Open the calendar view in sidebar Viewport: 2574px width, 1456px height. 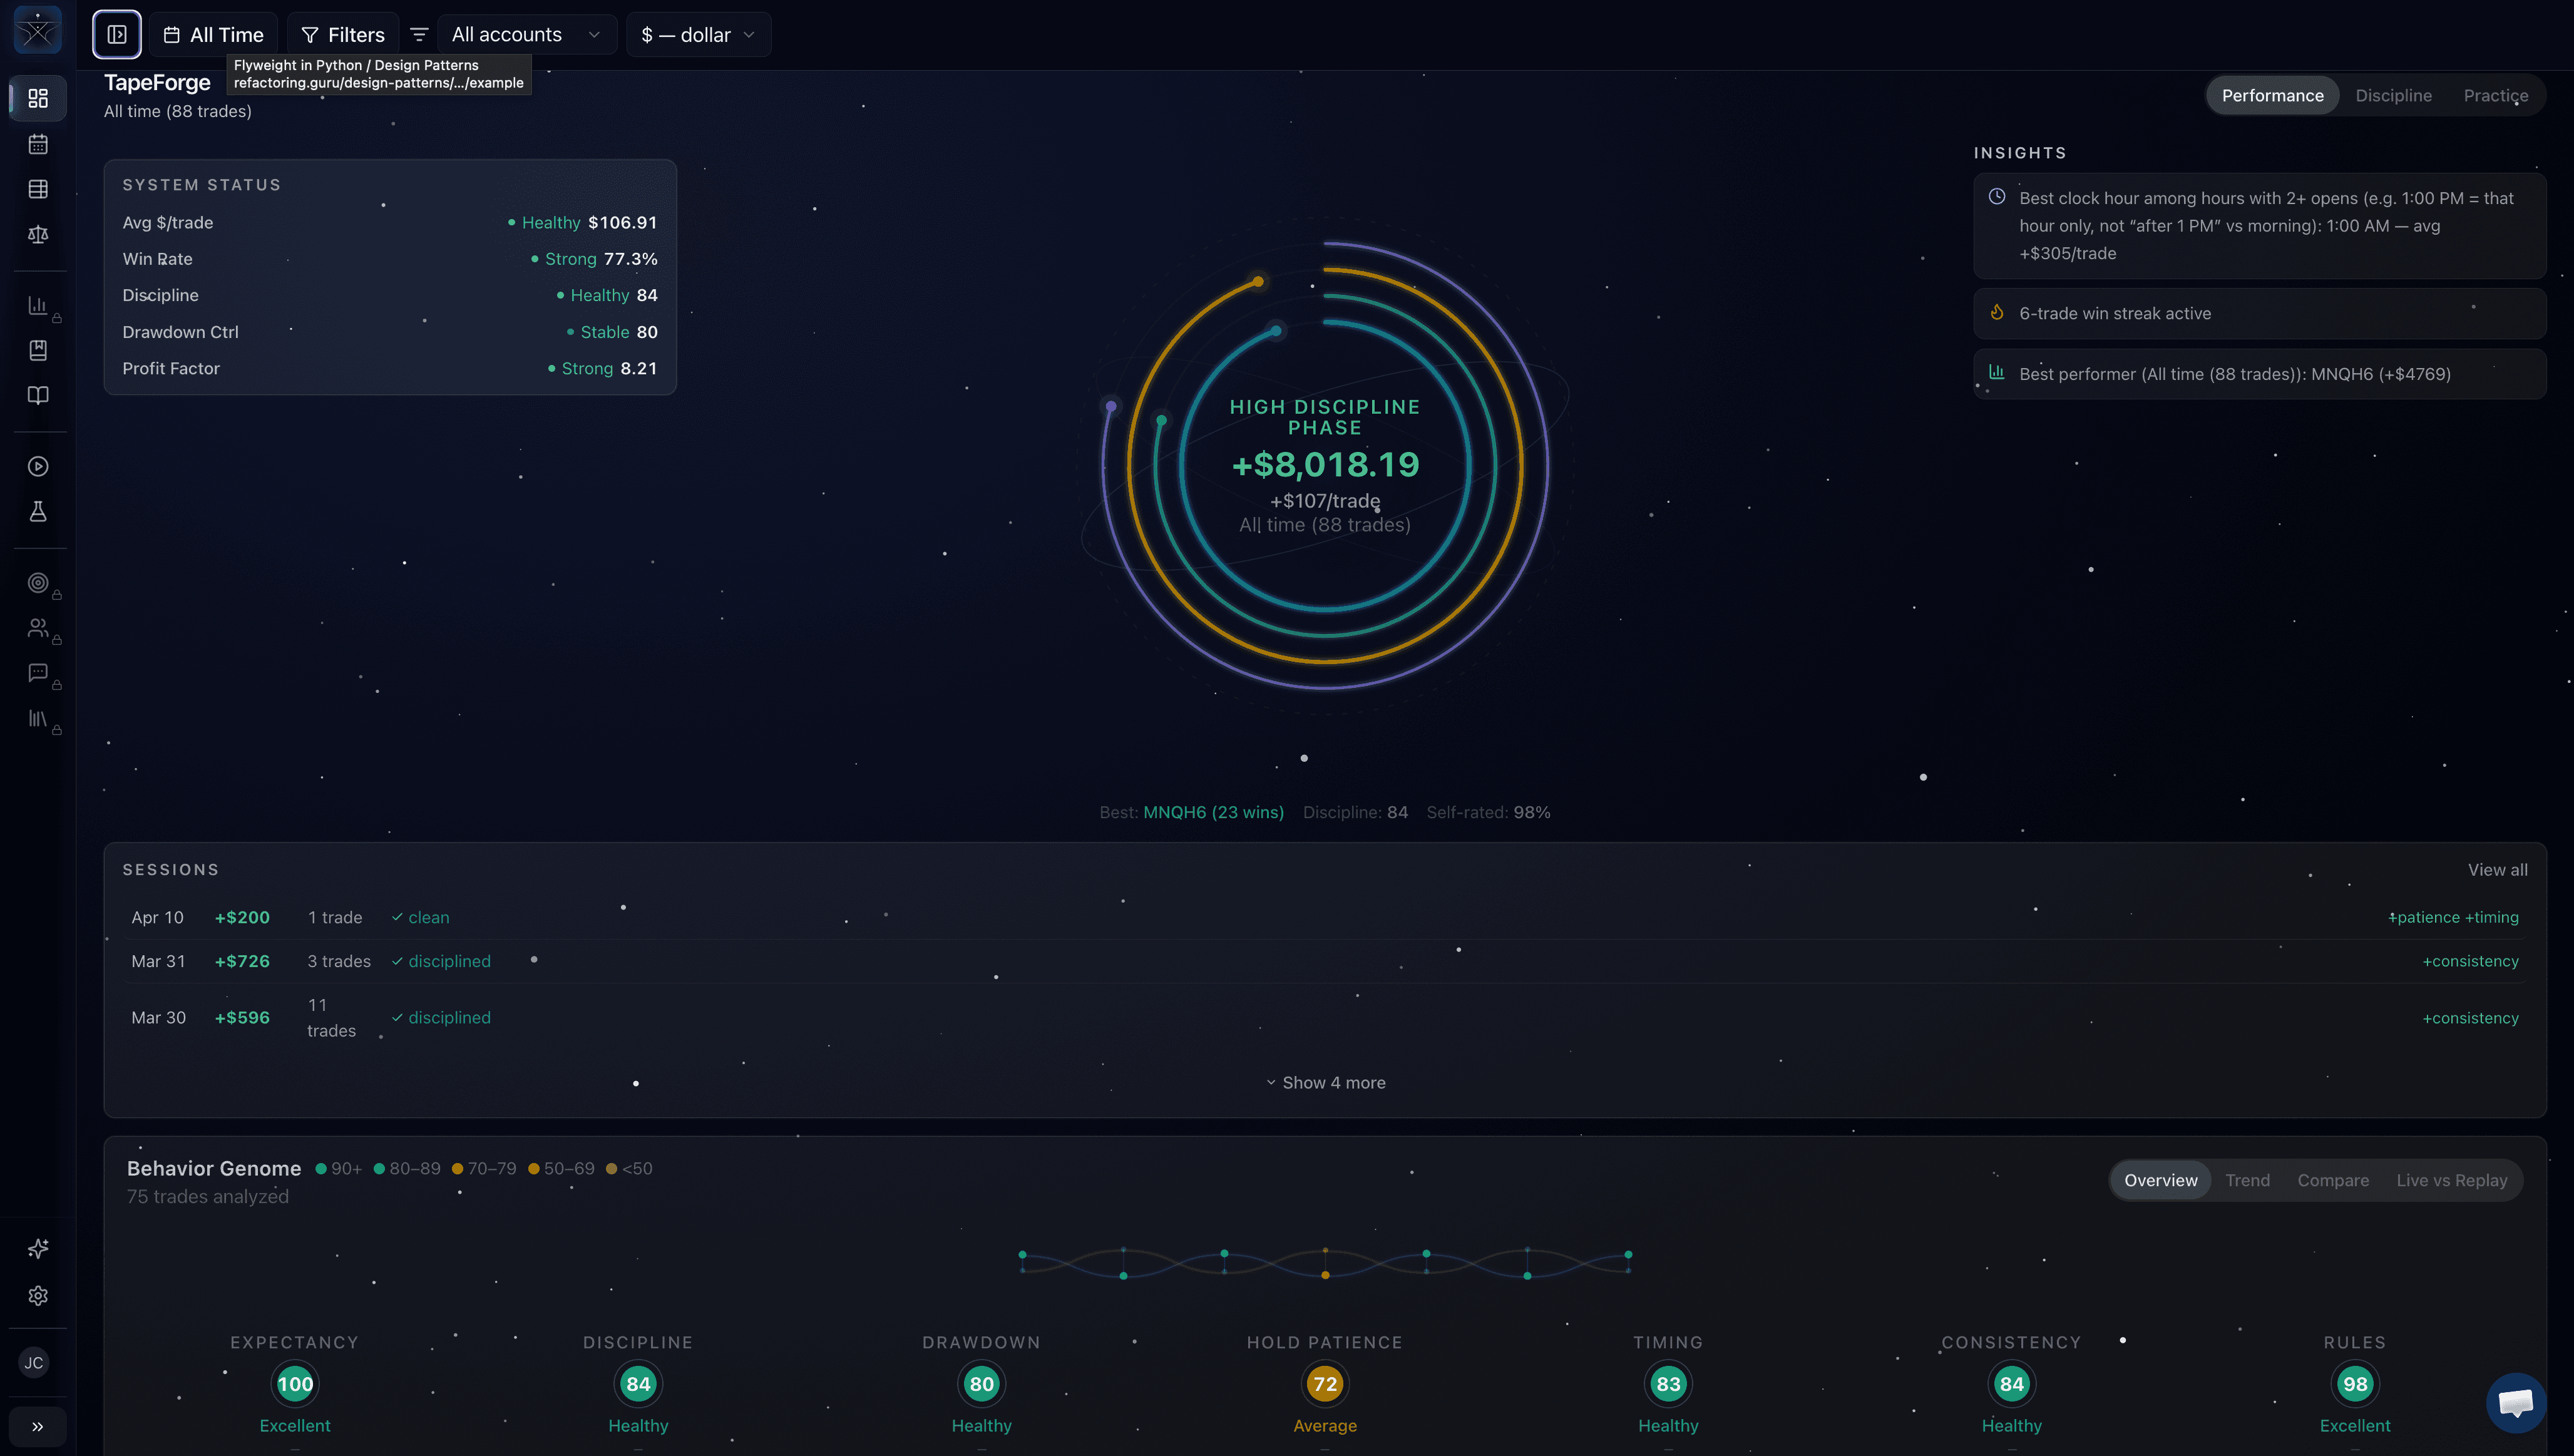coord(38,144)
